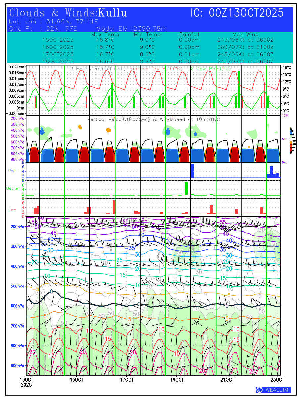This screenshot has width=298, height=397.
Task: Click the Max Wind column header
Action: (x=245, y=34)
